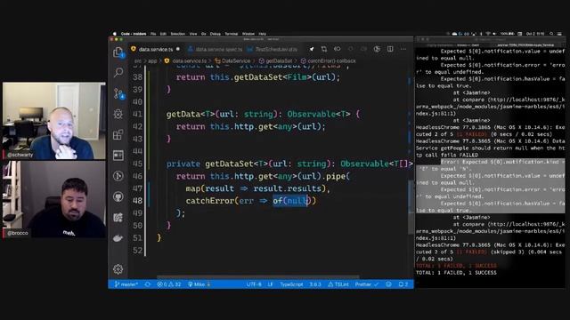Open the File menu
This screenshot has height=320, width=570.
point(153,34)
